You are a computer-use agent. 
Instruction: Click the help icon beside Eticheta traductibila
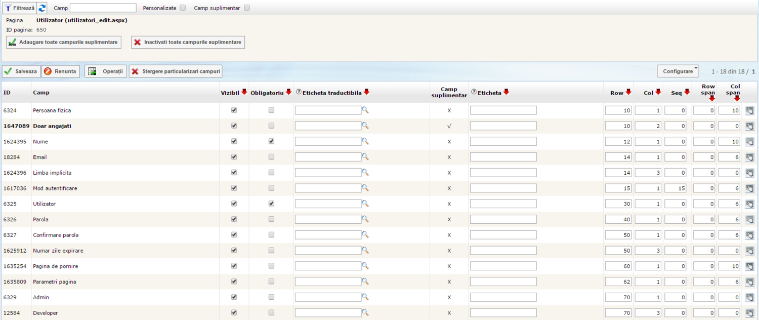click(x=299, y=92)
